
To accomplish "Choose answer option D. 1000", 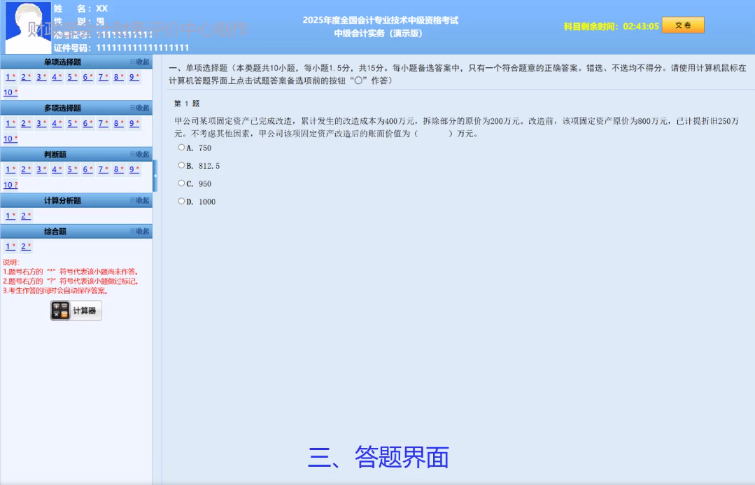I will pos(181,201).
